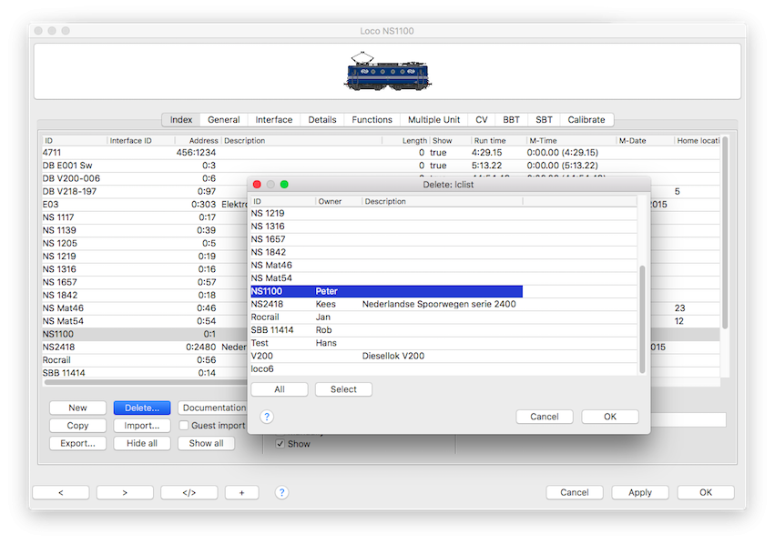
Task: Cancel the Delete: lclist dialog
Action: (x=544, y=417)
